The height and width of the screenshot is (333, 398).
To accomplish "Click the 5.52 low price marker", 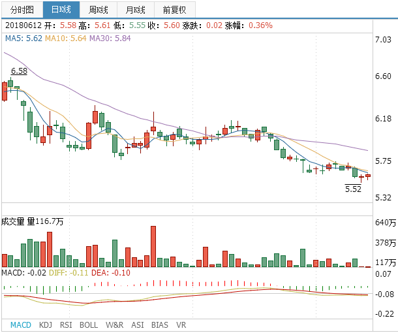I will [x=353, y=189].
